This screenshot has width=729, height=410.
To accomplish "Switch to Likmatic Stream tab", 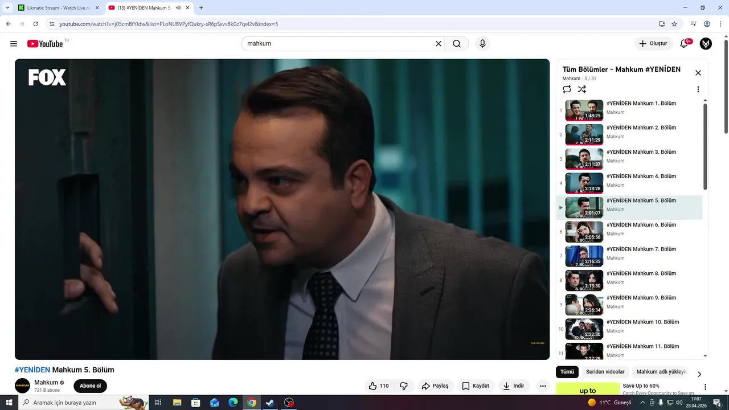I will [x=58, y=8].
